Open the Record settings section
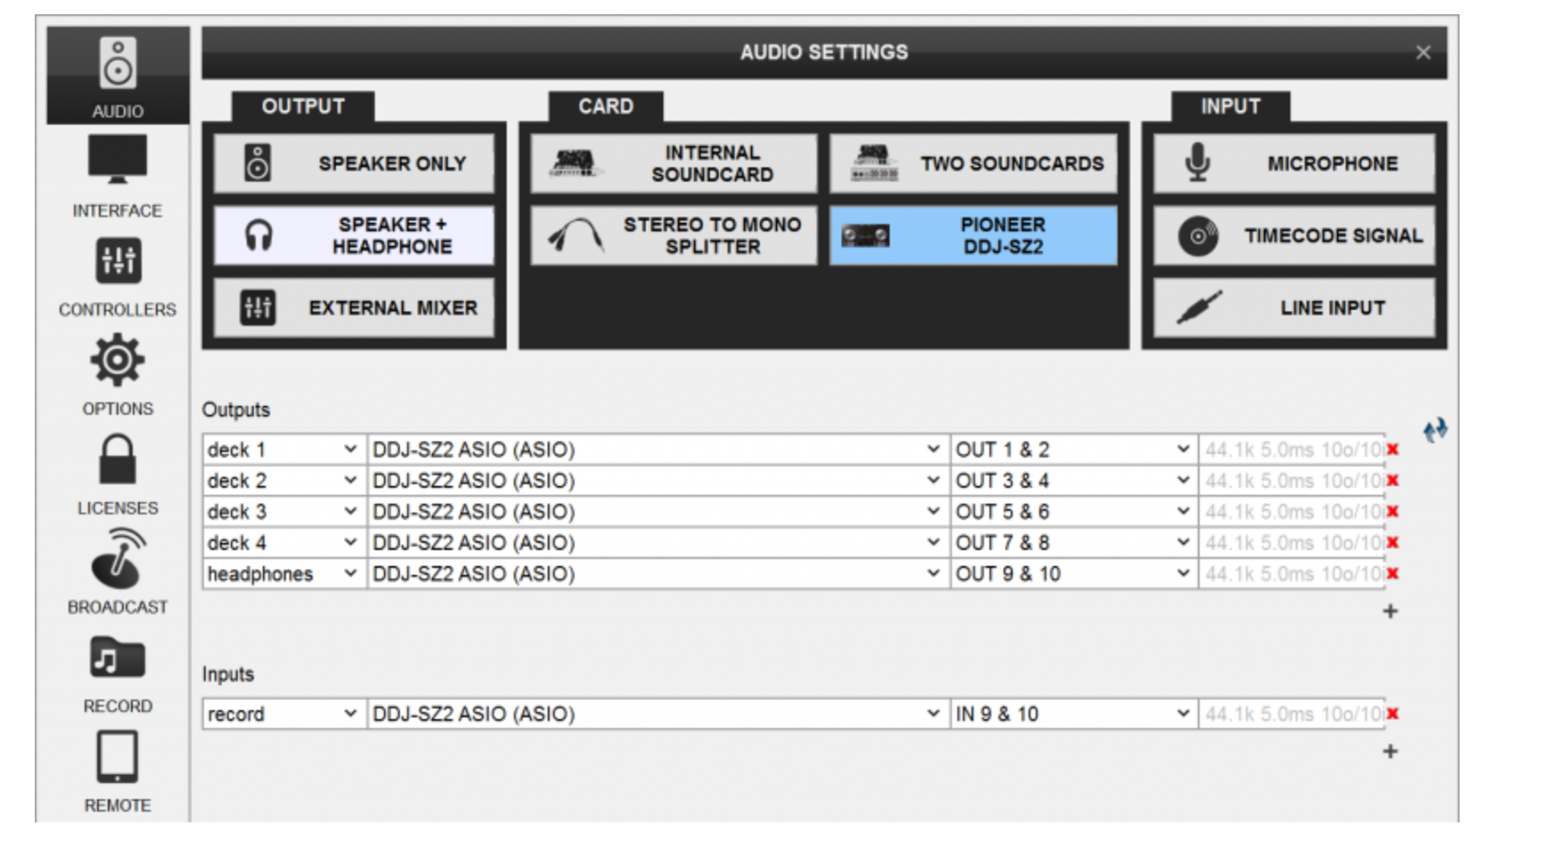Viewport: 1546px width, 849px height. coord(118,674)
